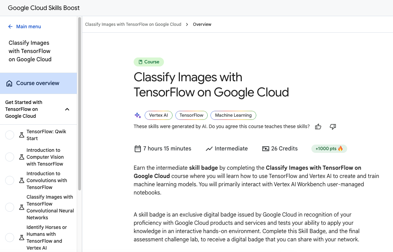The image size is (393, 252).
Task: Click the flask icon for Classify Images with TensorFlow CNN
Action: point(22,207)
